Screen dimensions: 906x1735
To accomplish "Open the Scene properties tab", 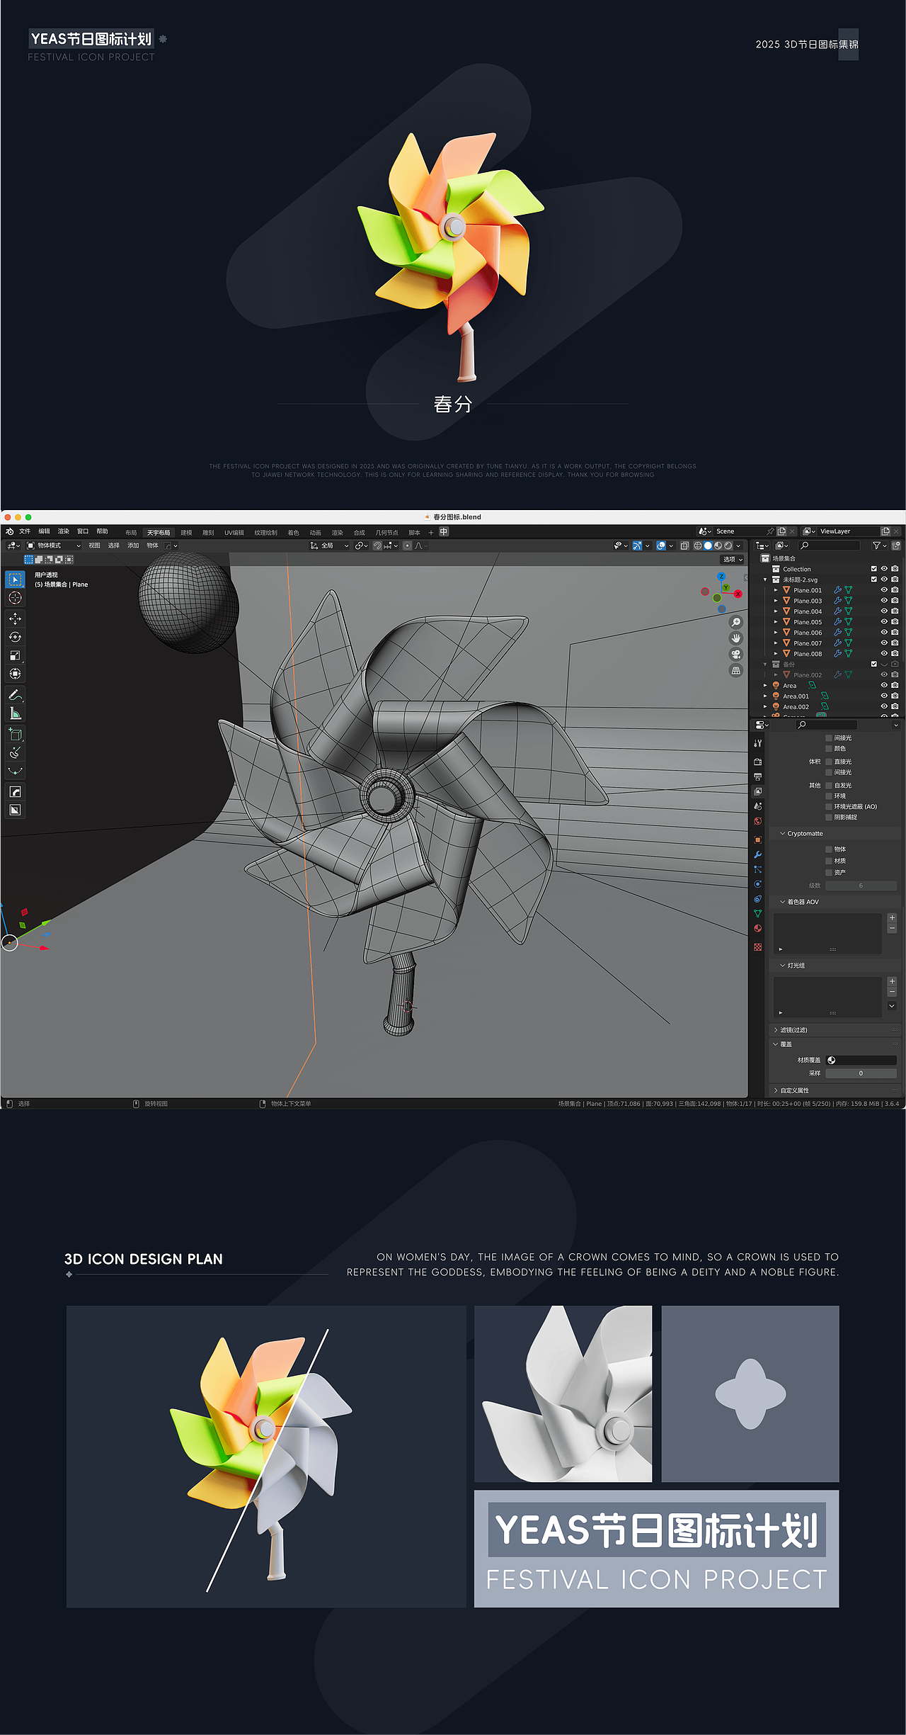I will (x=758, y=806).
